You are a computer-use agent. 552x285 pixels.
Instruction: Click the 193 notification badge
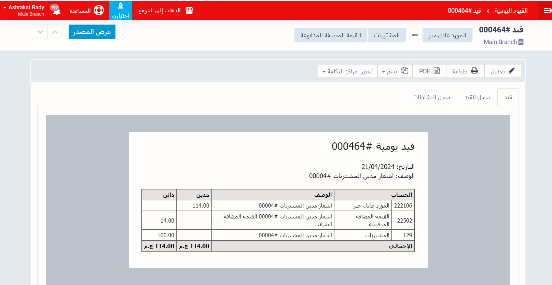[x=54, y=7]
